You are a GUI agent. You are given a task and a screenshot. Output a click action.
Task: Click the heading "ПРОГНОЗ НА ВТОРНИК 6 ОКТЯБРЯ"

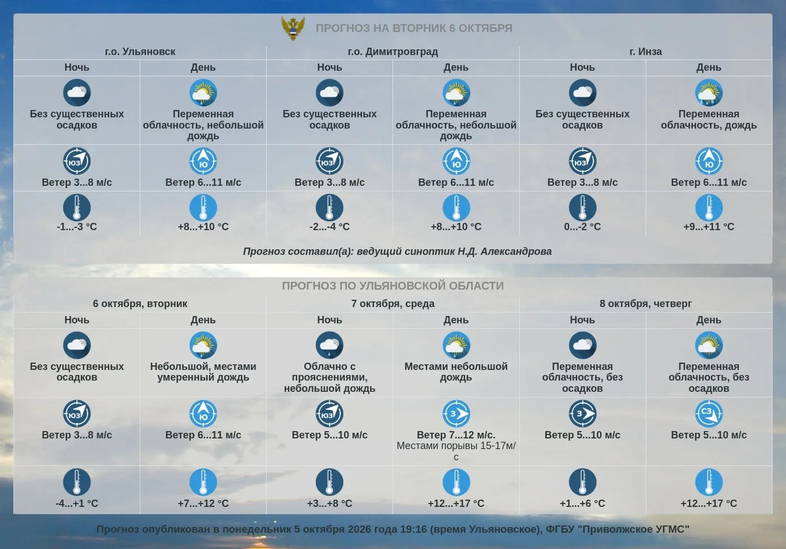pyautogui.click(x=414, y=28)
